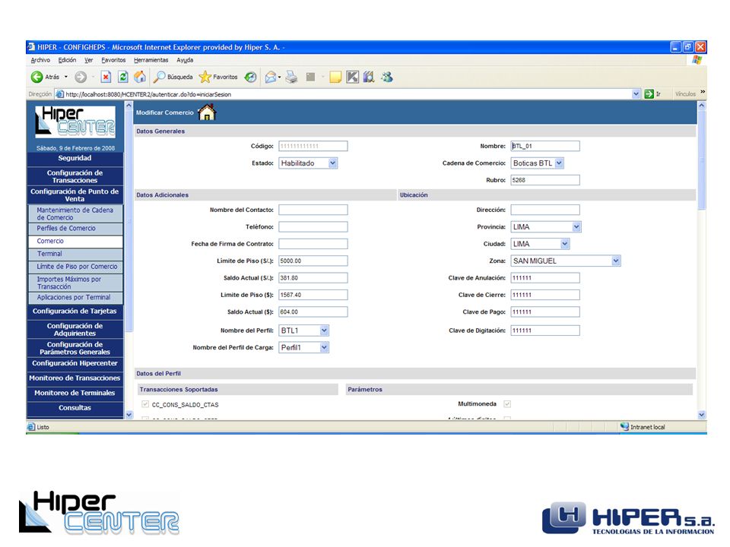The image size is (730, 547).
Task: Open Favoritos star button
Action: coord(218,77)
